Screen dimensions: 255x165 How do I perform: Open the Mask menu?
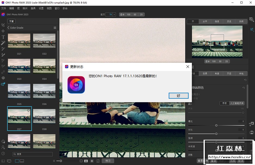(x=33, y=8)
